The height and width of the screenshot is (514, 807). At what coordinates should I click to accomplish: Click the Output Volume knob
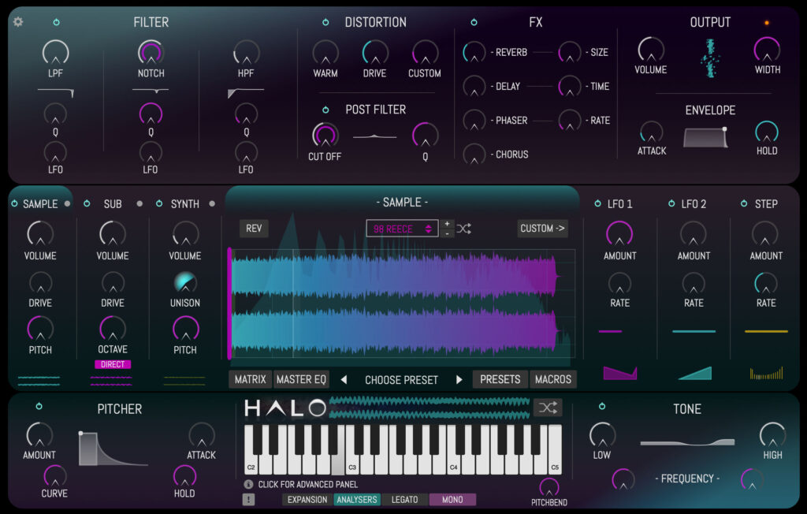click(x=651, y=50)
